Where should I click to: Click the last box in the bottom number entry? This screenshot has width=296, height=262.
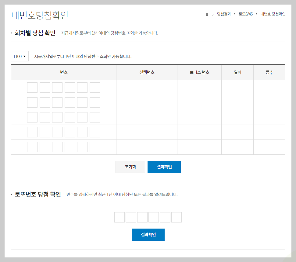(x=176, y=217)
